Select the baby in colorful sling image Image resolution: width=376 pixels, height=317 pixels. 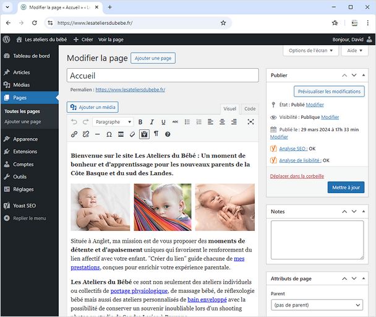[163, 207]
